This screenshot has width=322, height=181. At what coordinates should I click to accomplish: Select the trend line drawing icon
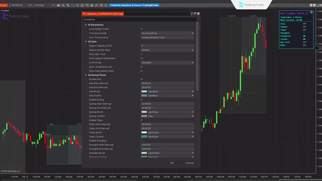[97, 5]
